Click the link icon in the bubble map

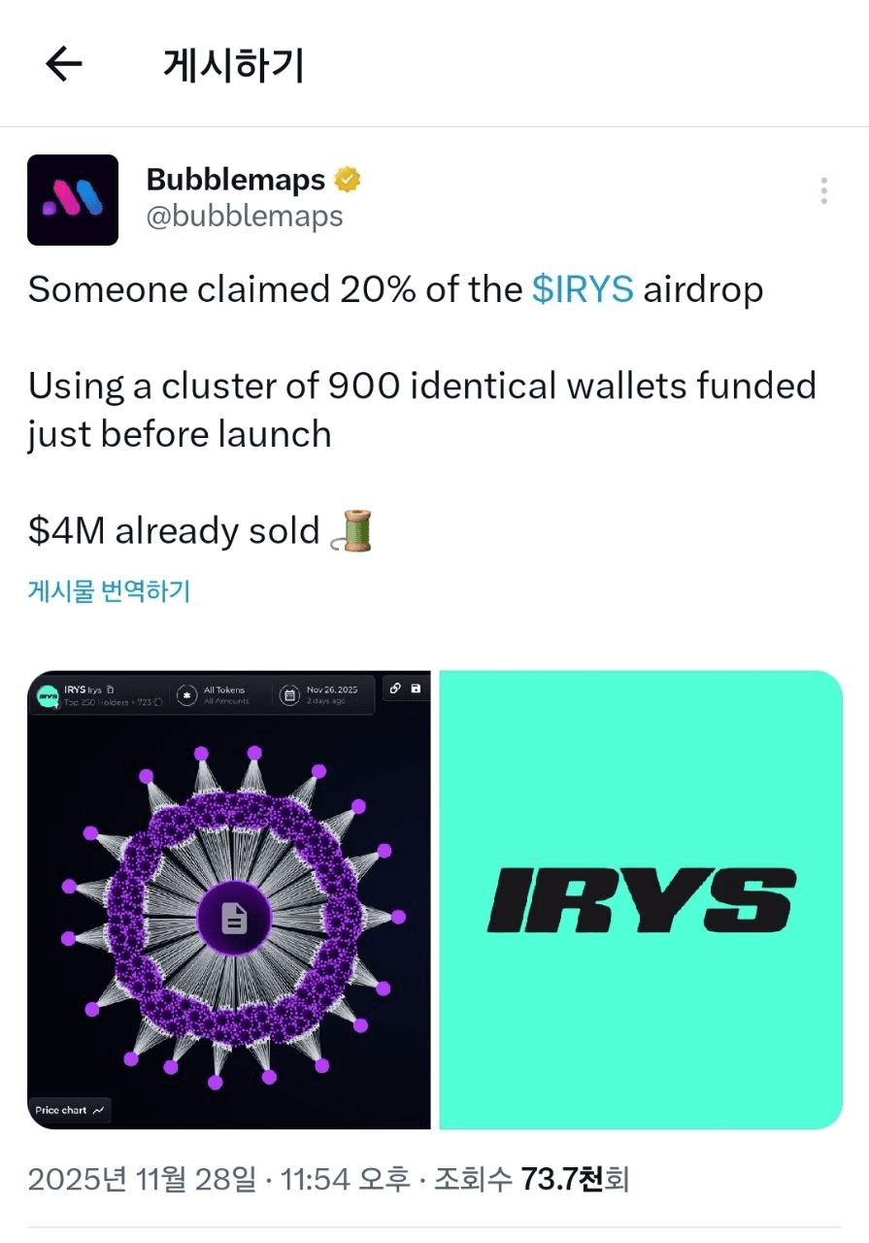point(395,689)
